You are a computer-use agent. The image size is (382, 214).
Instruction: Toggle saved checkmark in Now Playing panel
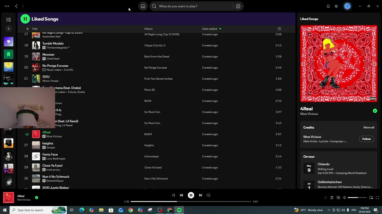click(x=375, y=111)
